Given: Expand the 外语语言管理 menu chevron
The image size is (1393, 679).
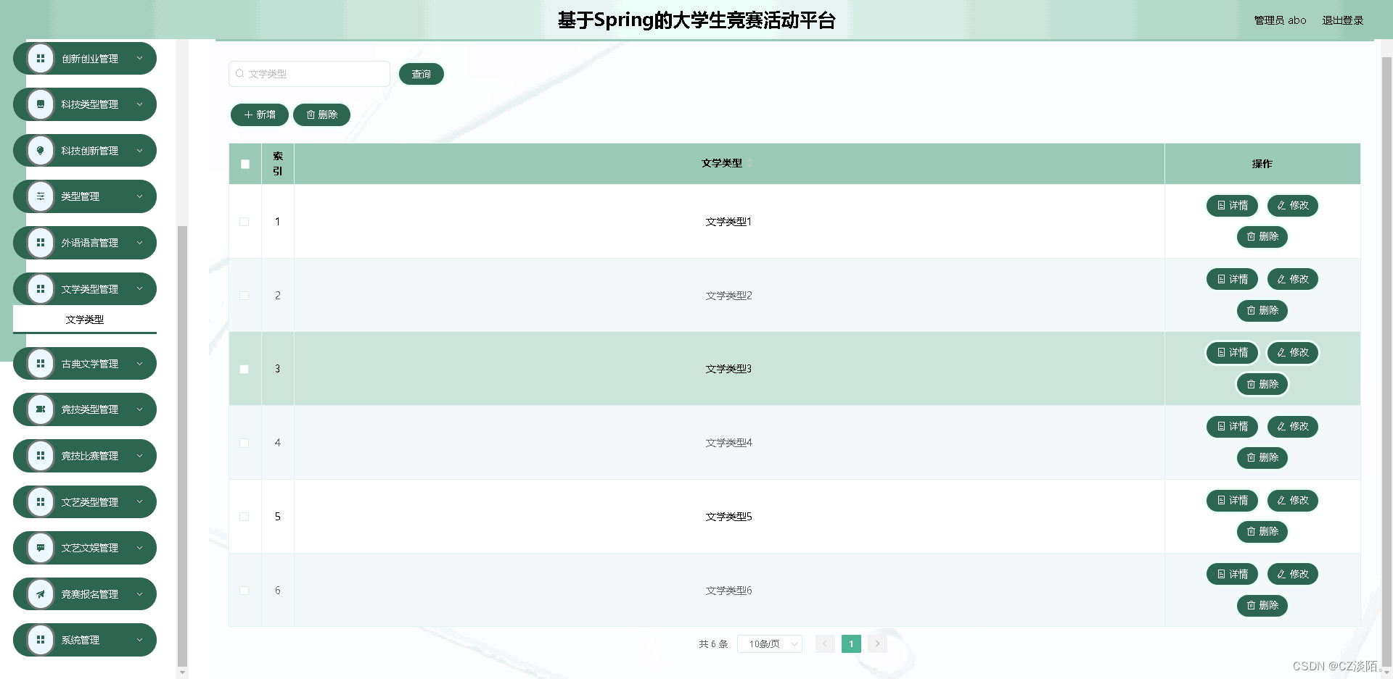Looking at the screenshot, I should (139, 243).
